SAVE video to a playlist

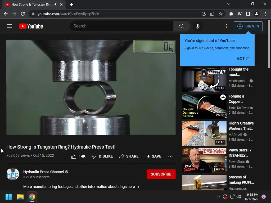coord(153,156)
